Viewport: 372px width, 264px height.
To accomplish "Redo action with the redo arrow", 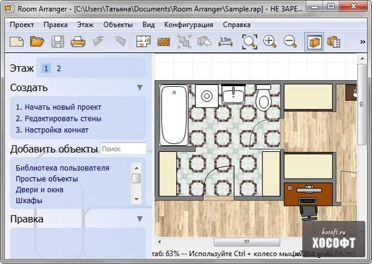I will (x=120, y=41).
